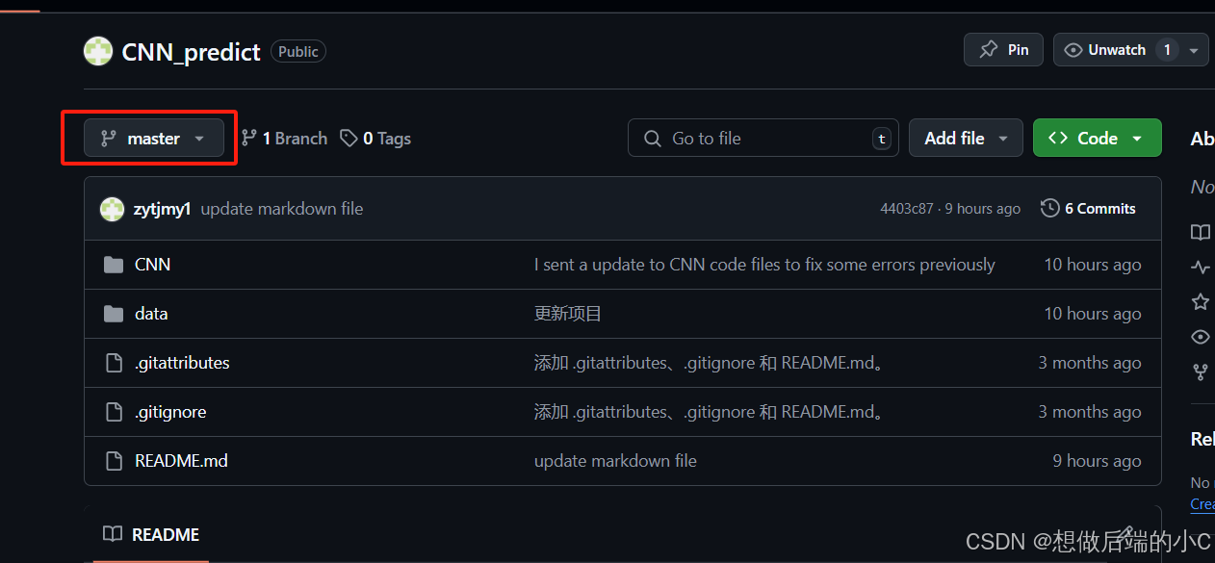Open the data folder commit message 更新项目
Viewport: 1215px width, 563px height.
568,314
